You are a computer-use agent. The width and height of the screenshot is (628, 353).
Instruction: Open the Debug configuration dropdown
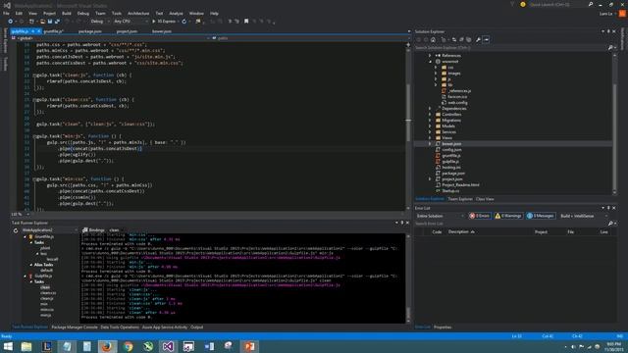click(x=99, y=22)
